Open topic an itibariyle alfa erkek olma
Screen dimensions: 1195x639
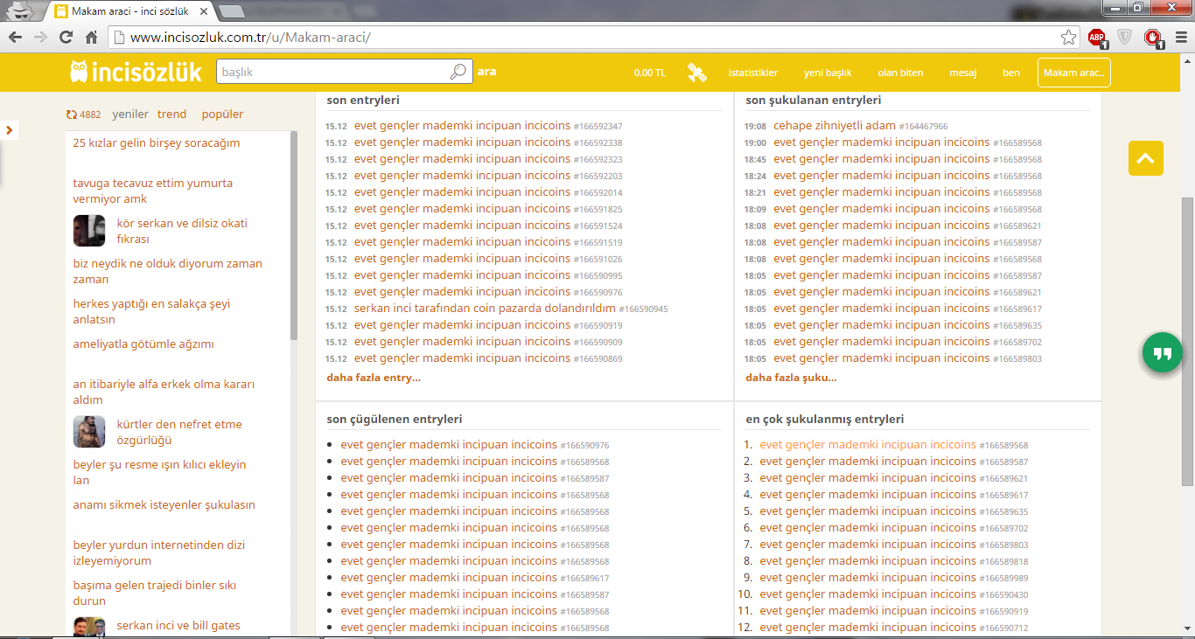click(x=164, y=392)
